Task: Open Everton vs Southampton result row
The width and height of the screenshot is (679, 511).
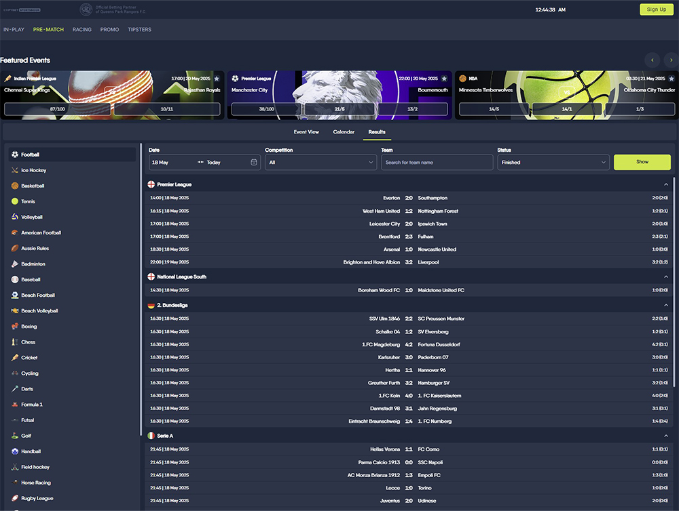Action: 409,198
